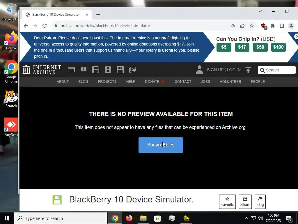The height and width of the screenshot is (224, 298).
Task: Donate $5
Action: 224,47
